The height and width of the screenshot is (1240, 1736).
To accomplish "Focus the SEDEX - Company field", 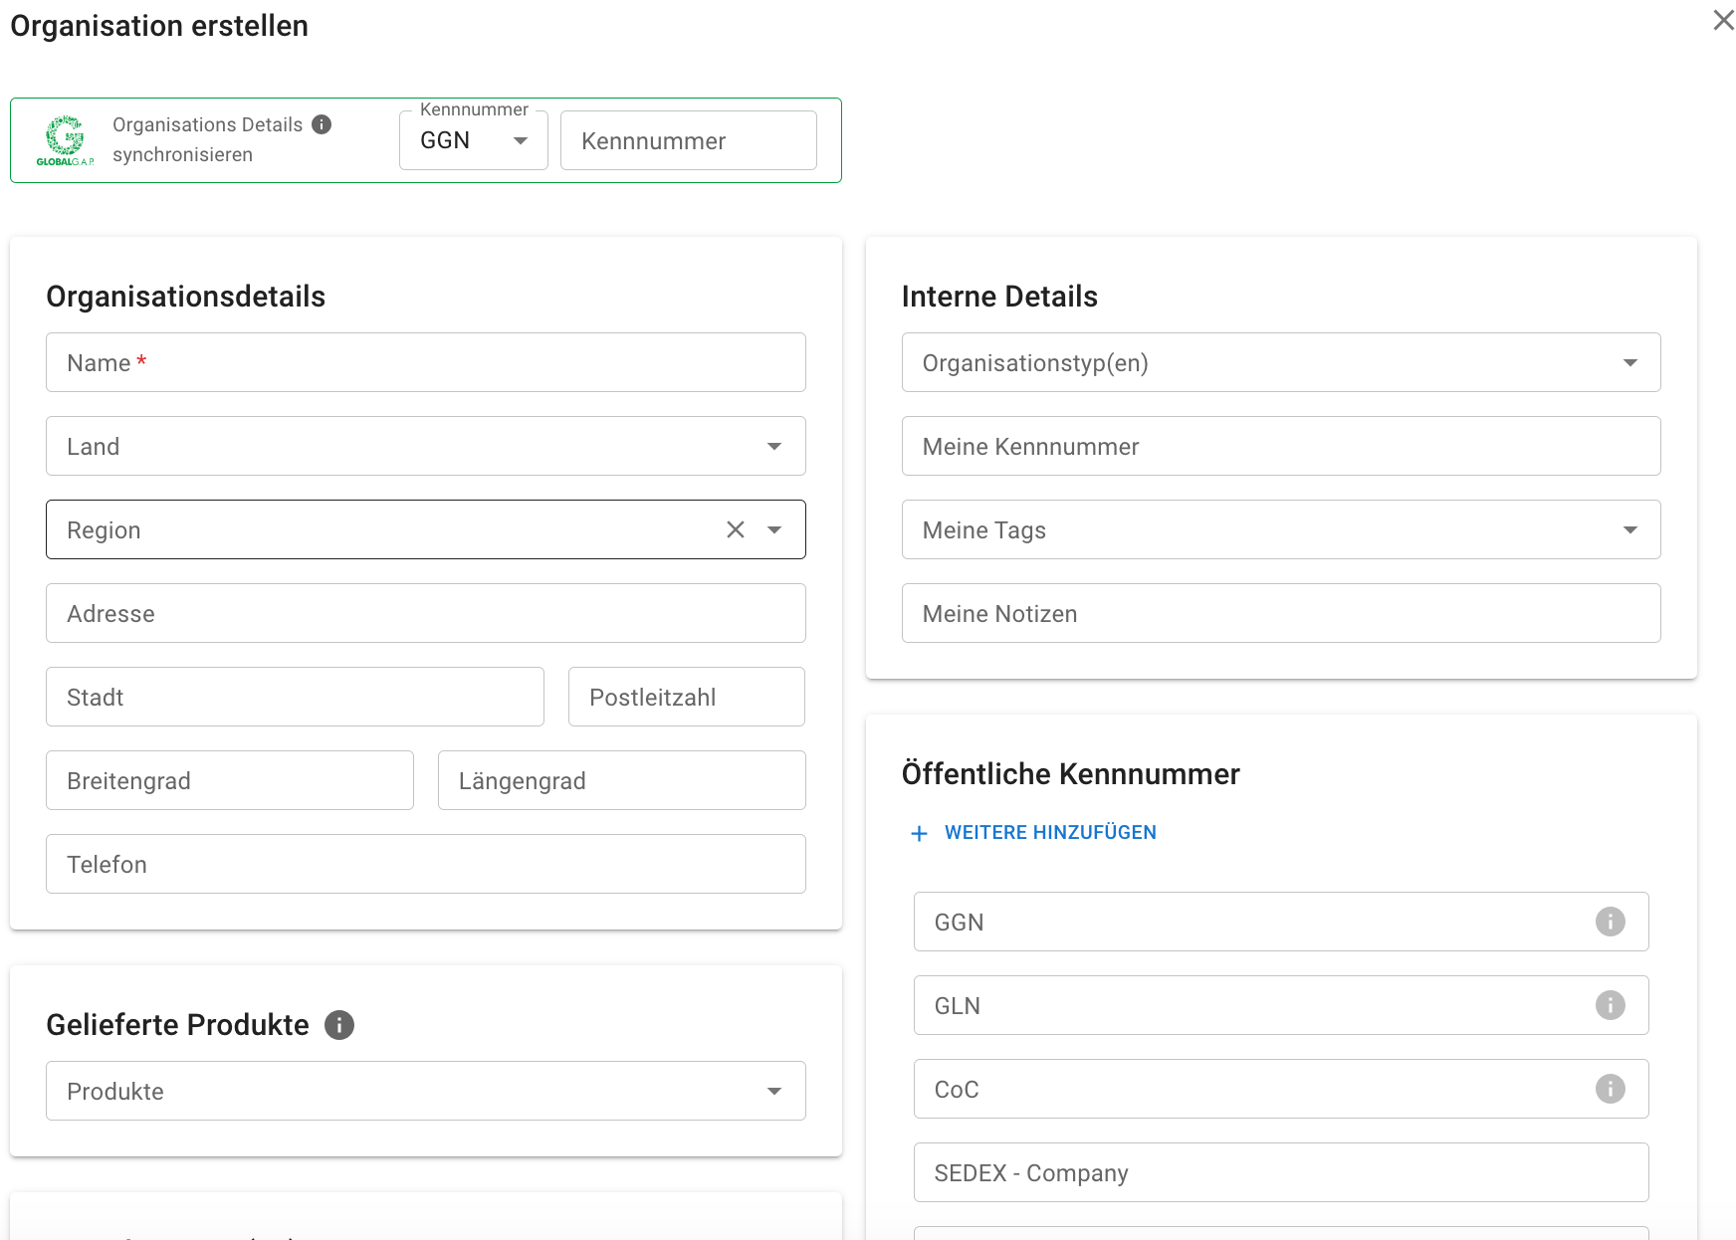I will click(1281, 1172).
